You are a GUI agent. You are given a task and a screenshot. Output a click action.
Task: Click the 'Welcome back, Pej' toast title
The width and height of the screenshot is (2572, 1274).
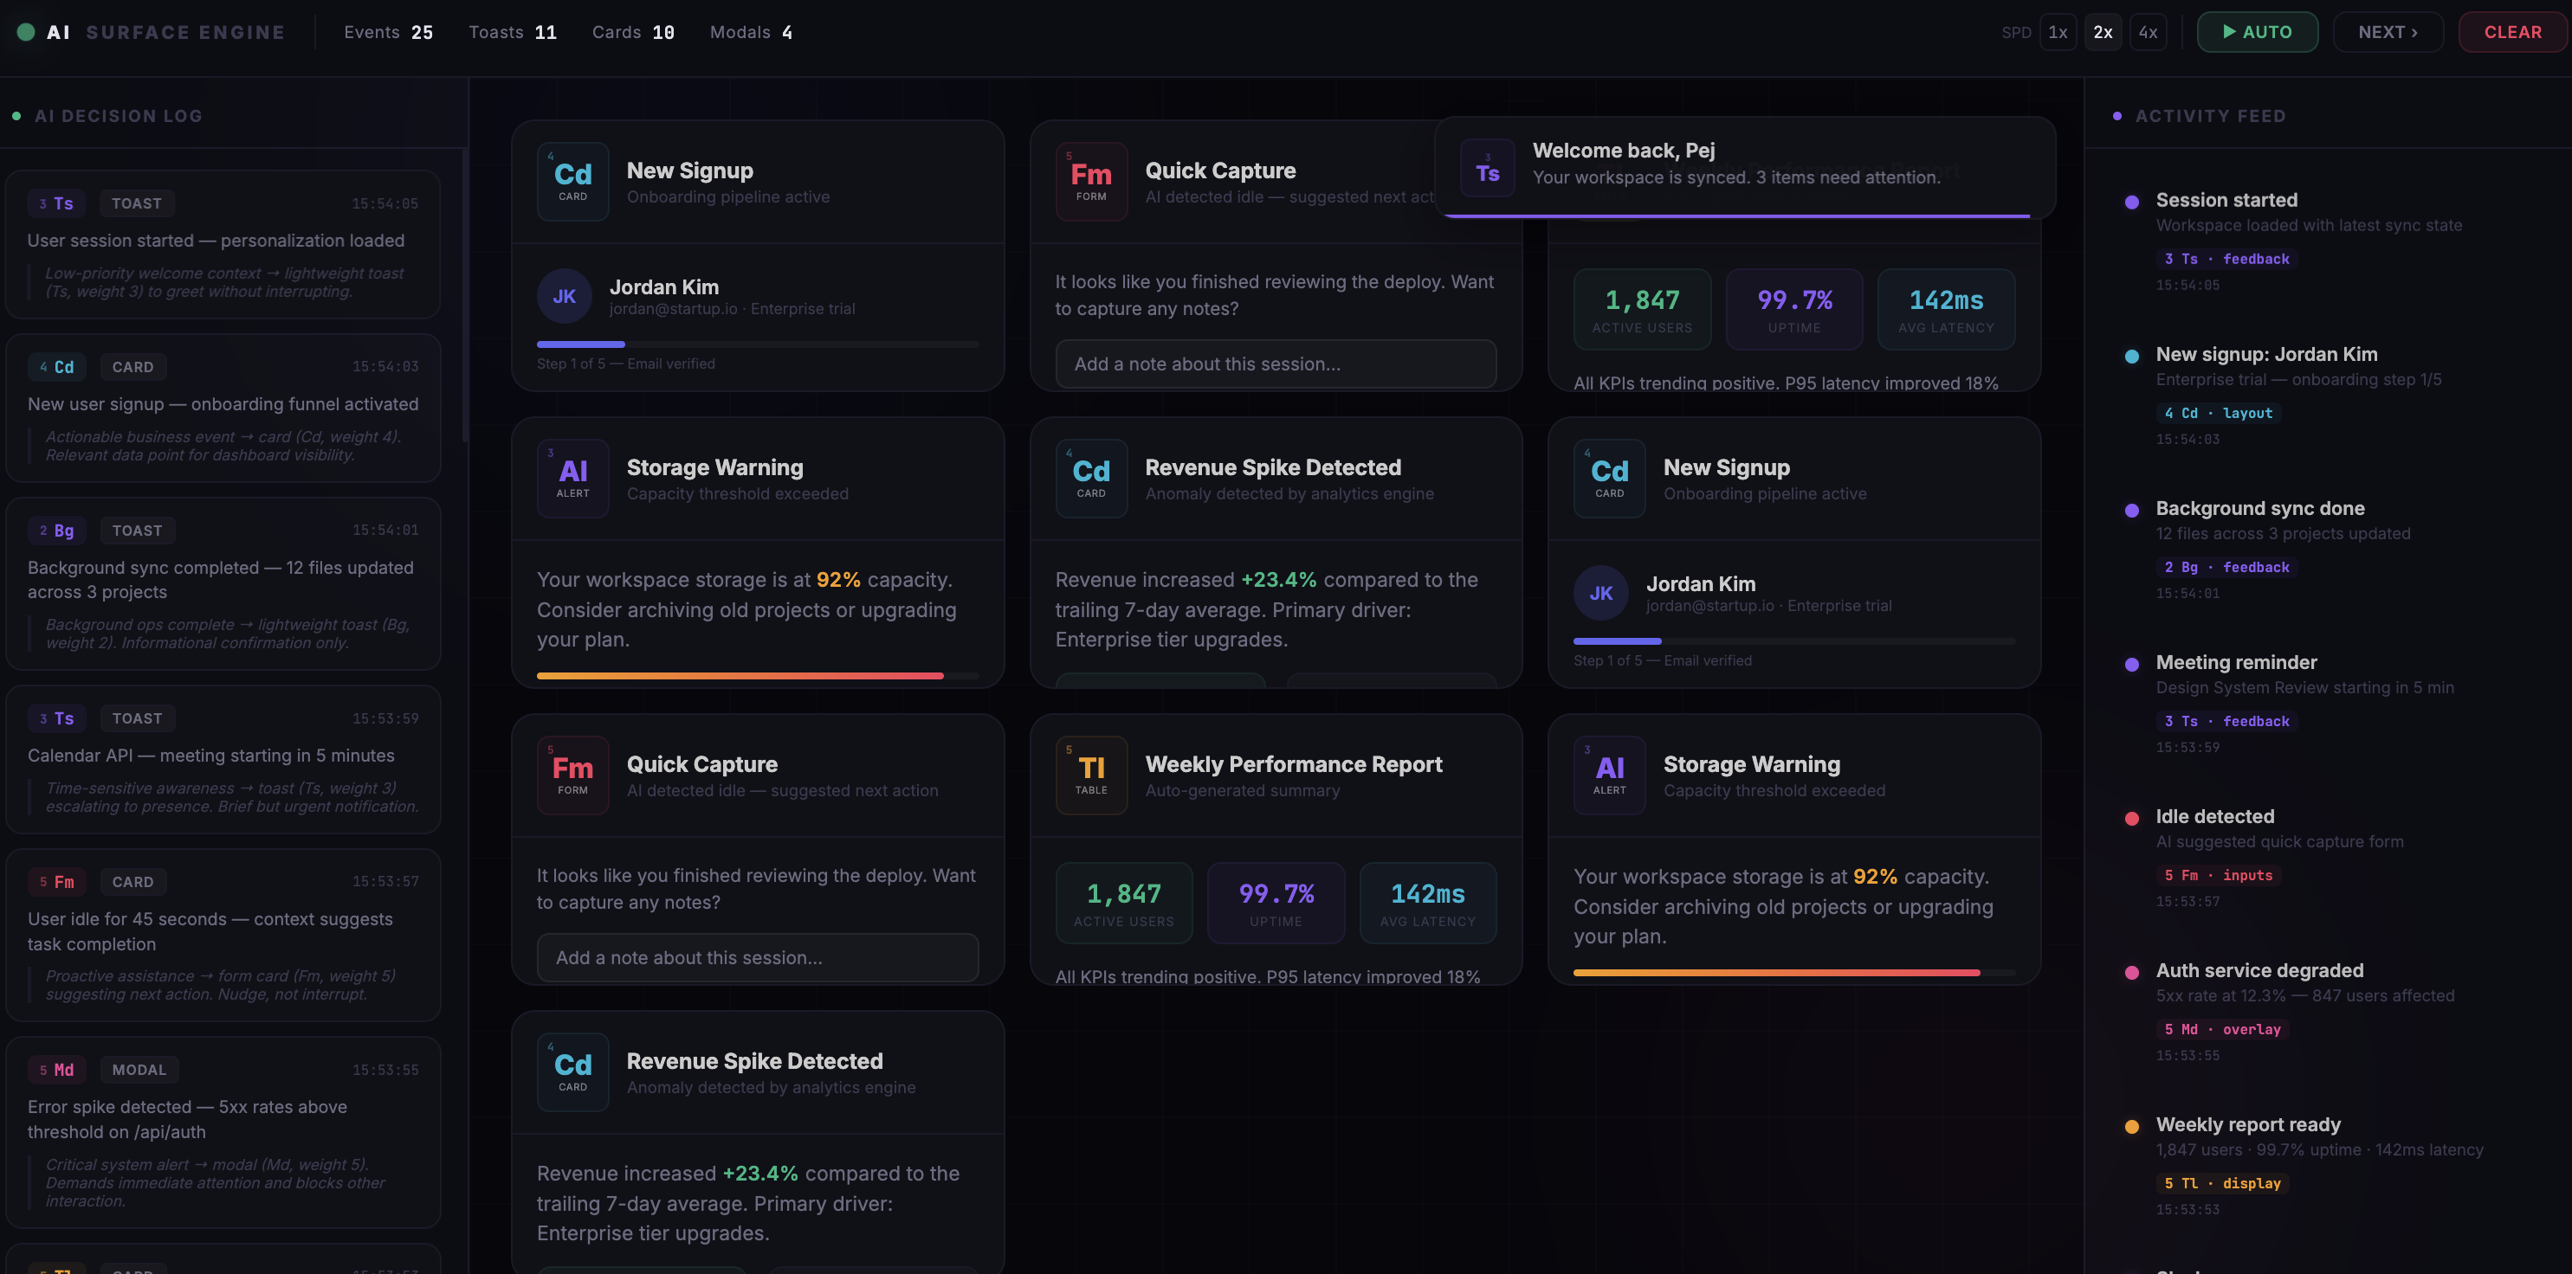pyautogui.click(x=1624, y=151)
